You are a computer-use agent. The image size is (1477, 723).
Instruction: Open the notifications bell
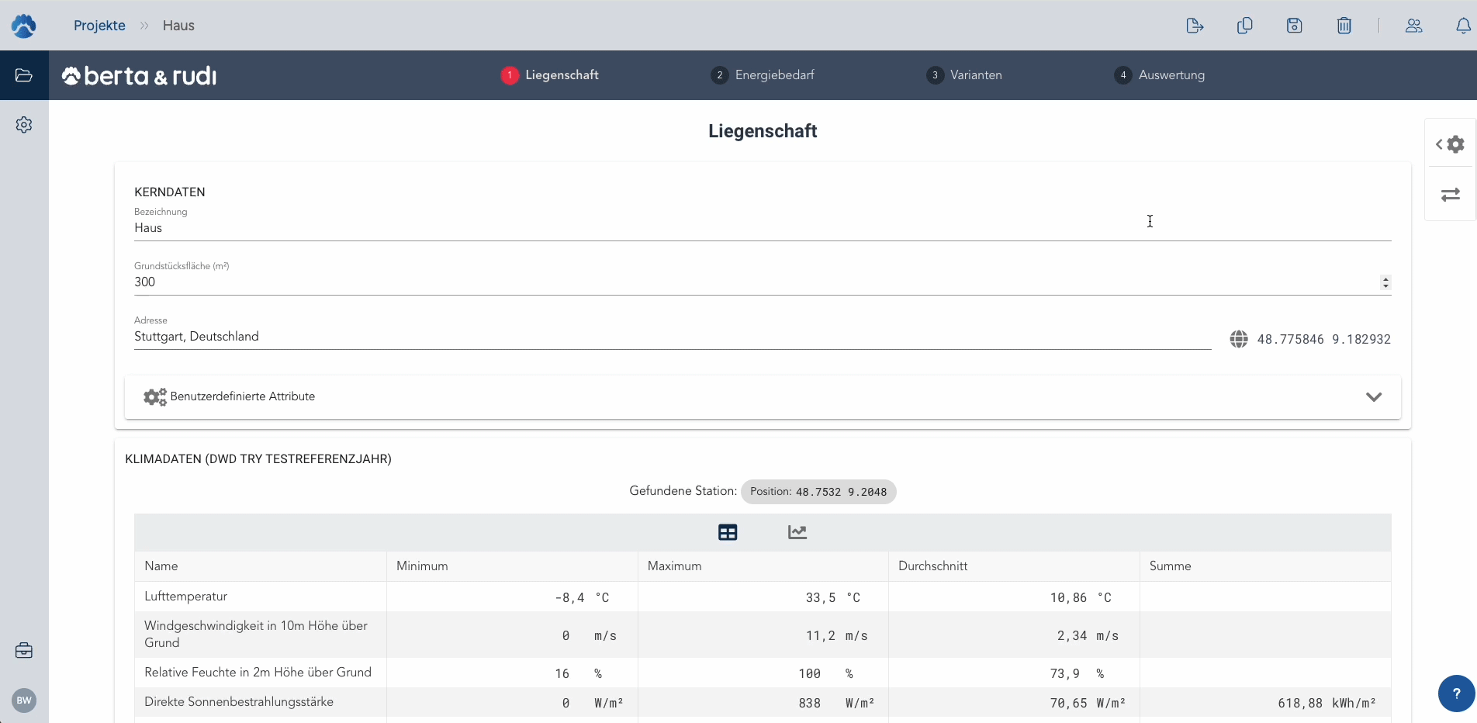click(x=1462, y=26)
